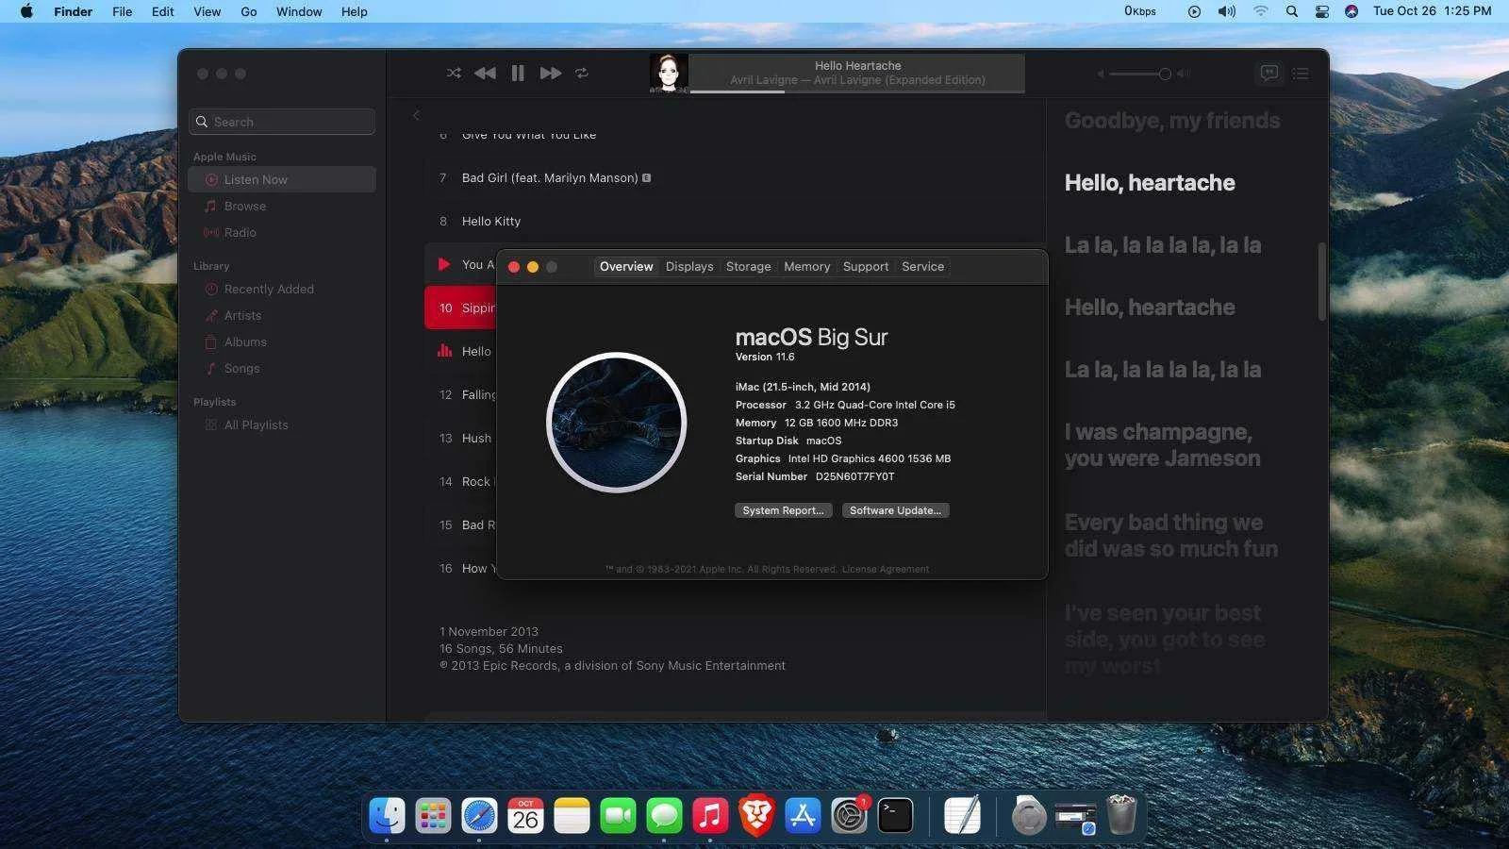Jump to lyric "Every bad thing we did"
The image size is (1509, 849).
(1171, 536)
